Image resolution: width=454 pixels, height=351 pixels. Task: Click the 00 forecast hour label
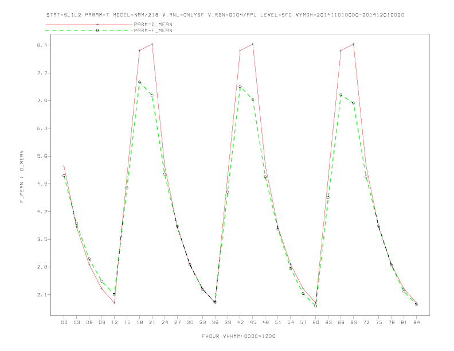click(64, 322)
